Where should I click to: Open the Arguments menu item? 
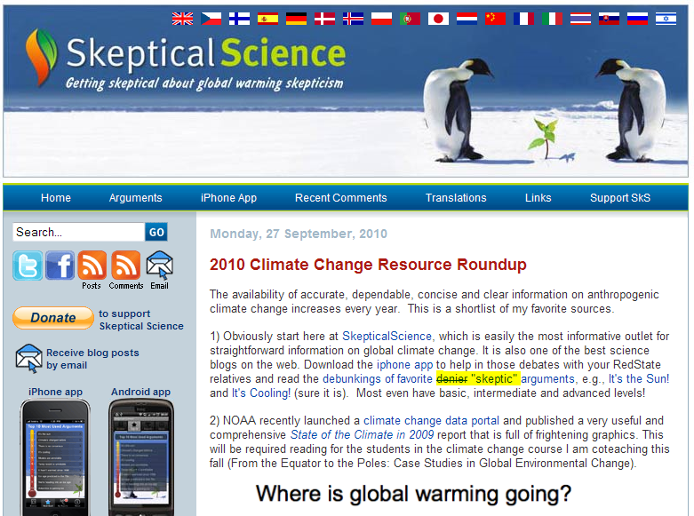tap(135, 198)
